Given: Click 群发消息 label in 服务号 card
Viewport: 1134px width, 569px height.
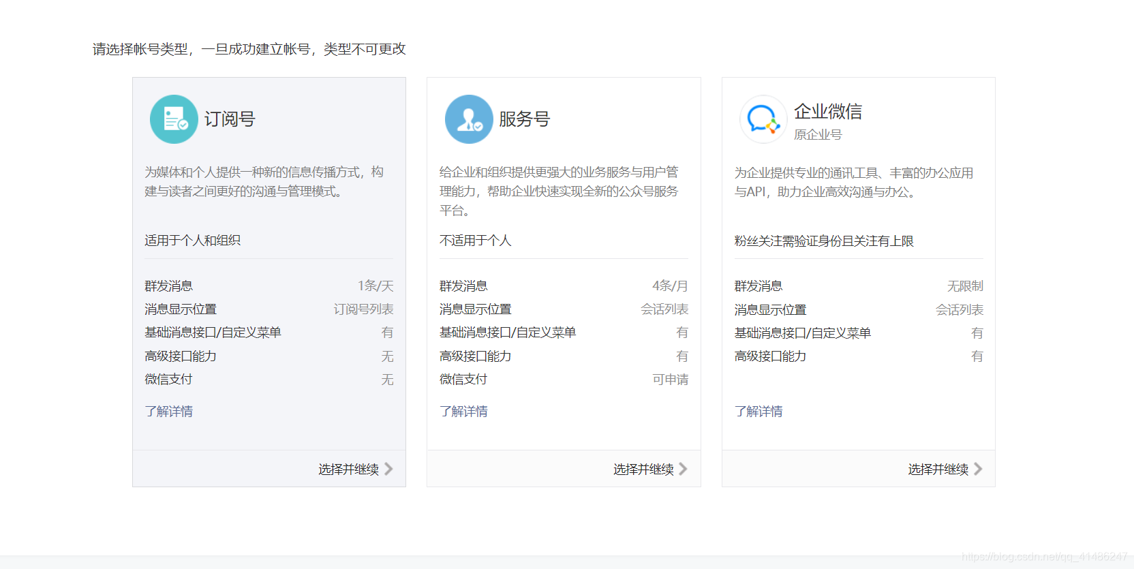Looking at the screenshot, I should (463, 286).
